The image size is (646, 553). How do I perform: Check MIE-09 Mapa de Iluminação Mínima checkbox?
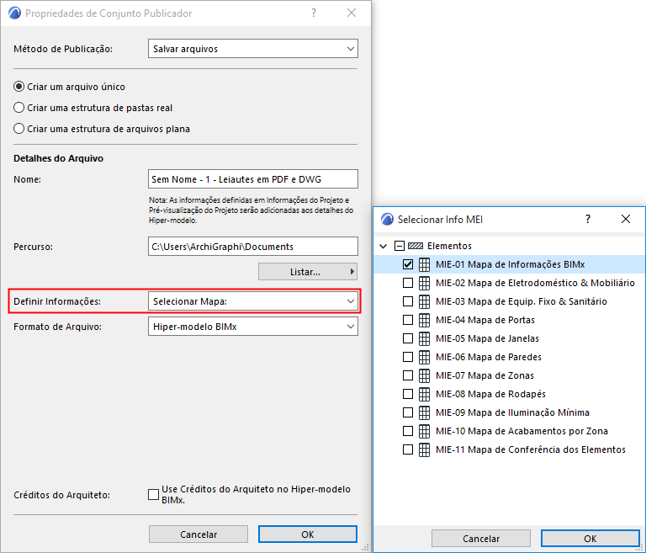(x=408, y=412)
